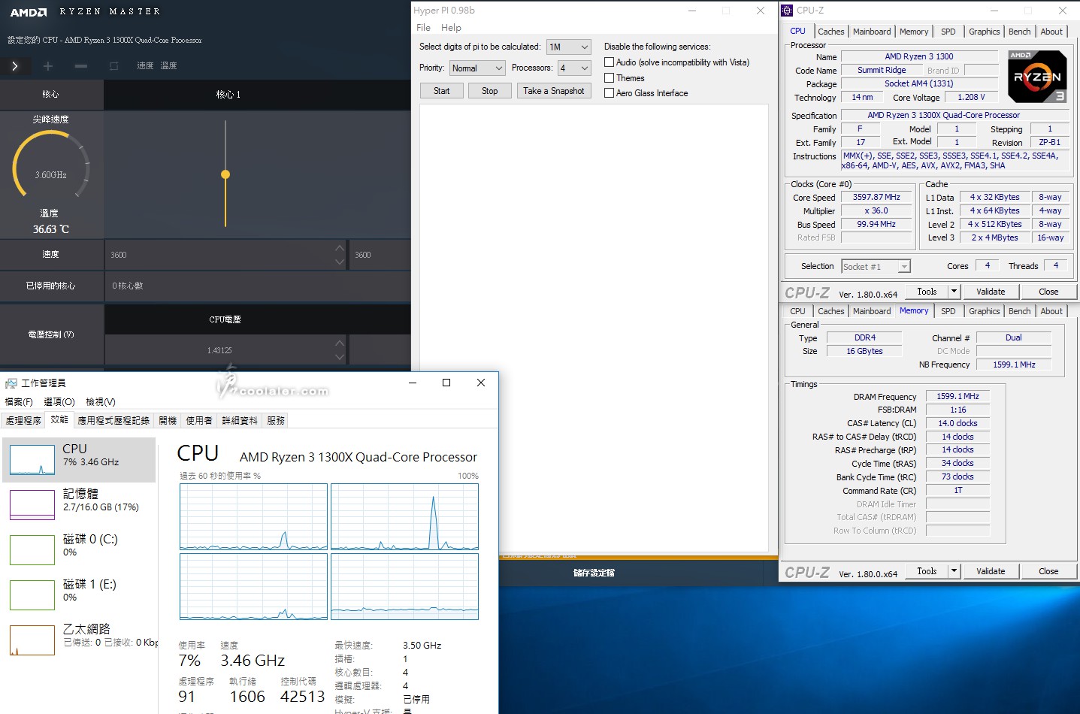Image resolution: width=1080 pixels, height=714 pixels.
Task: Open Task Manager 檢視(V) menu
Action: pyautogui.click(x=101, y=402)
